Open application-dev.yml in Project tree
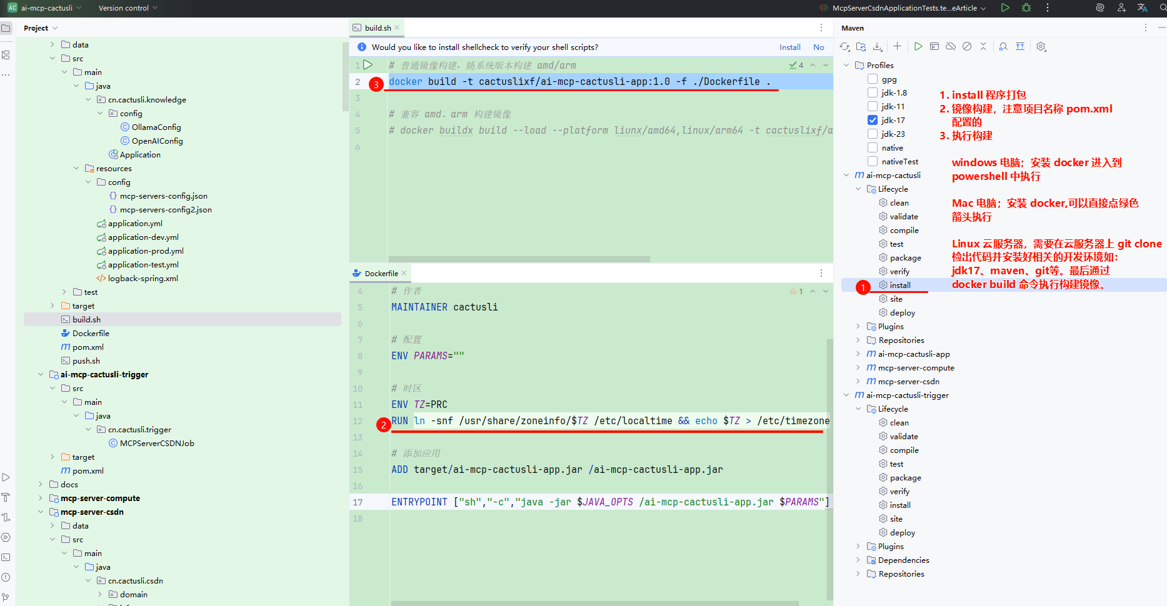 tap(143, 237)
